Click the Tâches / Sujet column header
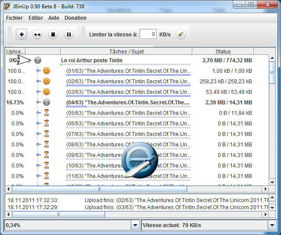The height and width of the screenshot is (235, 281). coord(126,51)
